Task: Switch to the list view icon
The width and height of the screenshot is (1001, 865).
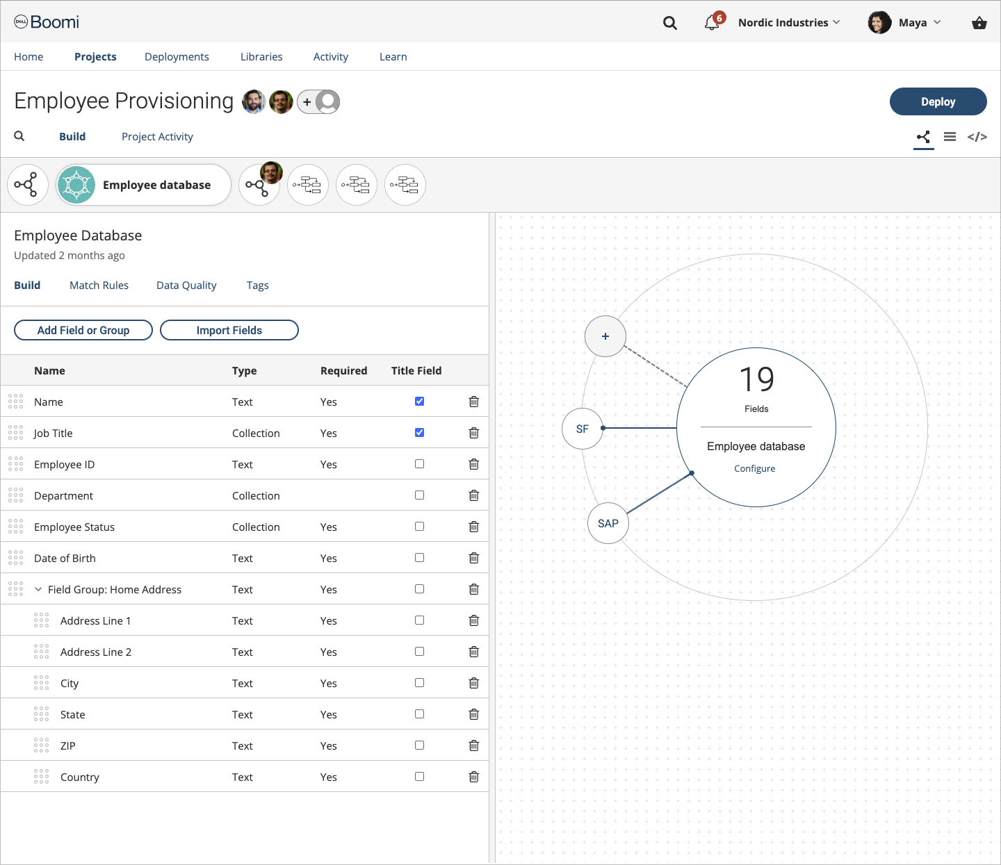Action: point(950,137)
